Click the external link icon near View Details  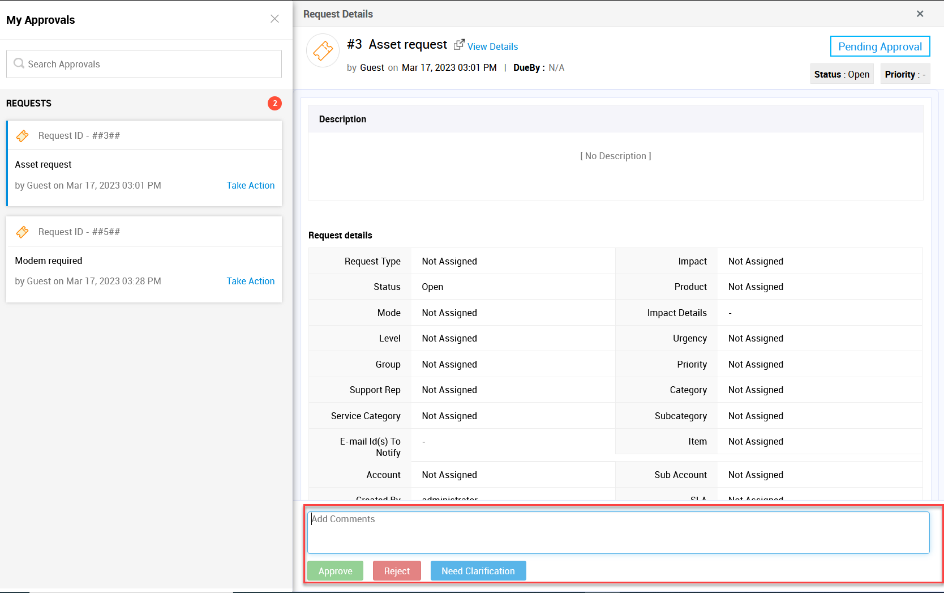click(x=459, y=44)
